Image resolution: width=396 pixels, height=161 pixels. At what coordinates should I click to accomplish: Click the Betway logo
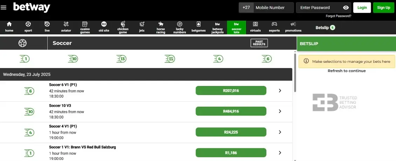(x=32, y=7)
